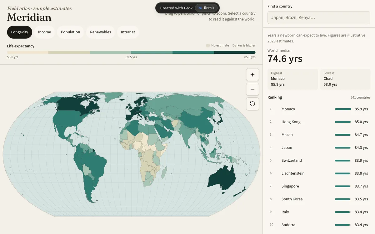Click the Remix shuffle icon

pos(200,8)
